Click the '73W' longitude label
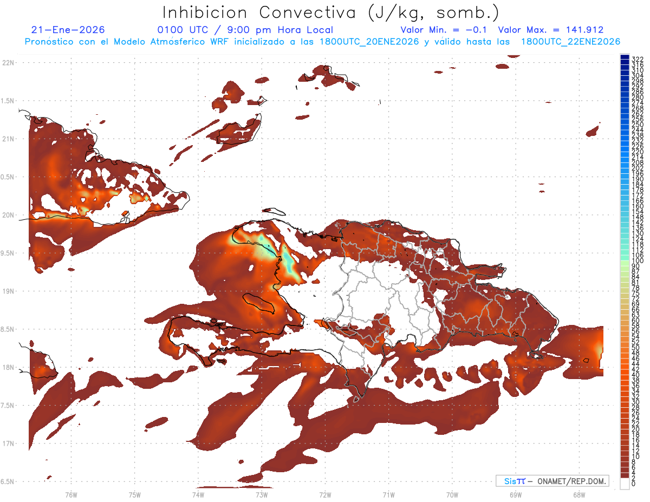Viewport: 650px width, 502px height. point(261,495)
